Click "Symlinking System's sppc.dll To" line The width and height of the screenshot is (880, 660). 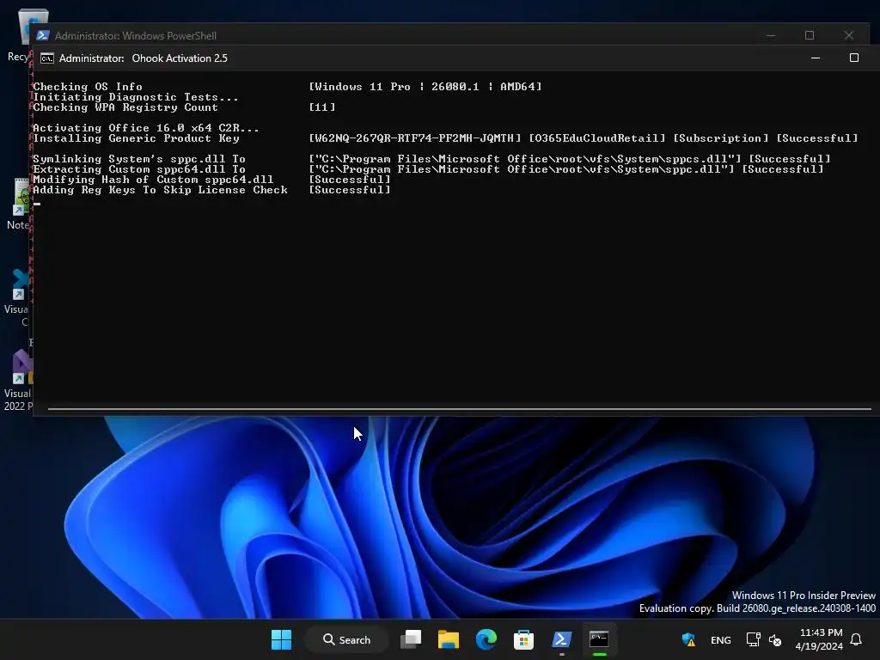click(x=139, y=159)
